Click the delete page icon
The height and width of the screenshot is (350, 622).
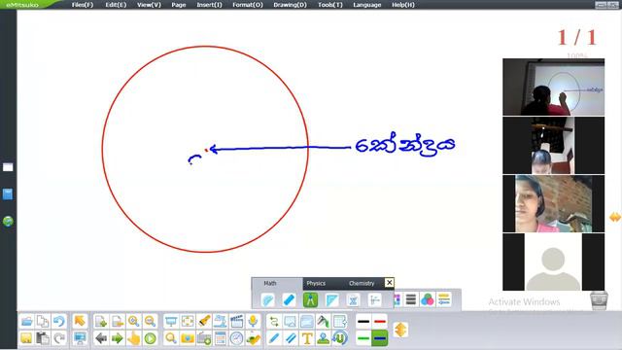coord(118,321)
